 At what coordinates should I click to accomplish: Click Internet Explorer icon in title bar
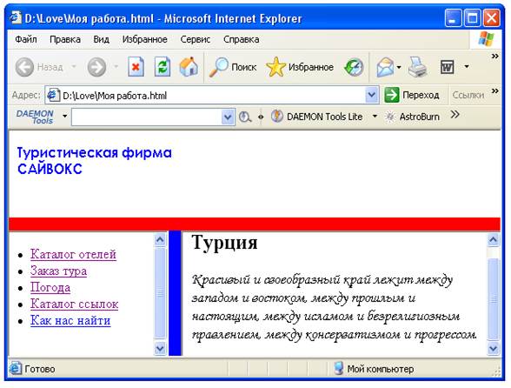[x=16, y=18]
